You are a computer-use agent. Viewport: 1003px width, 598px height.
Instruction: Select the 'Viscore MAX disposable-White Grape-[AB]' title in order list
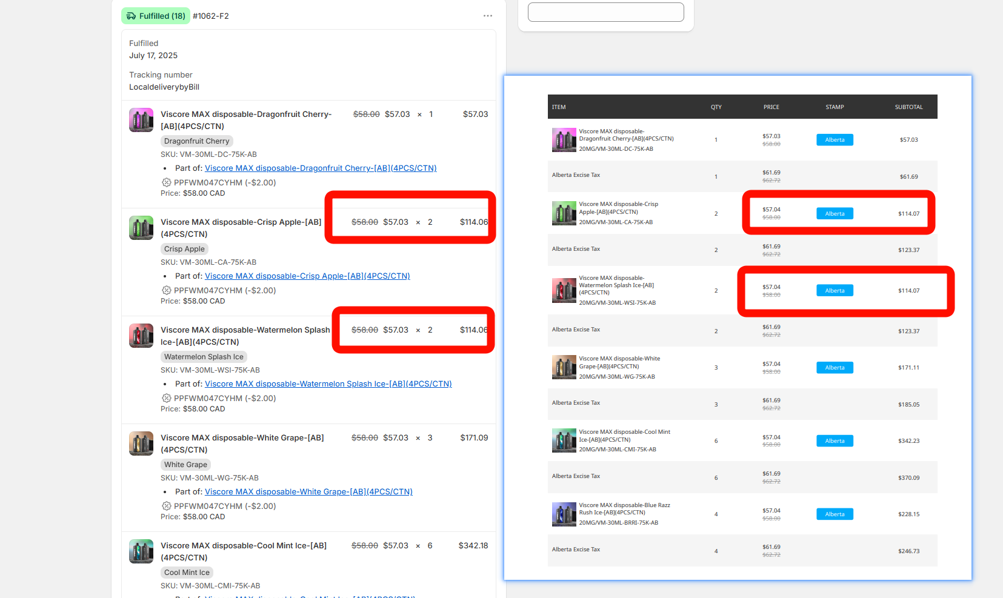point(242,444)
